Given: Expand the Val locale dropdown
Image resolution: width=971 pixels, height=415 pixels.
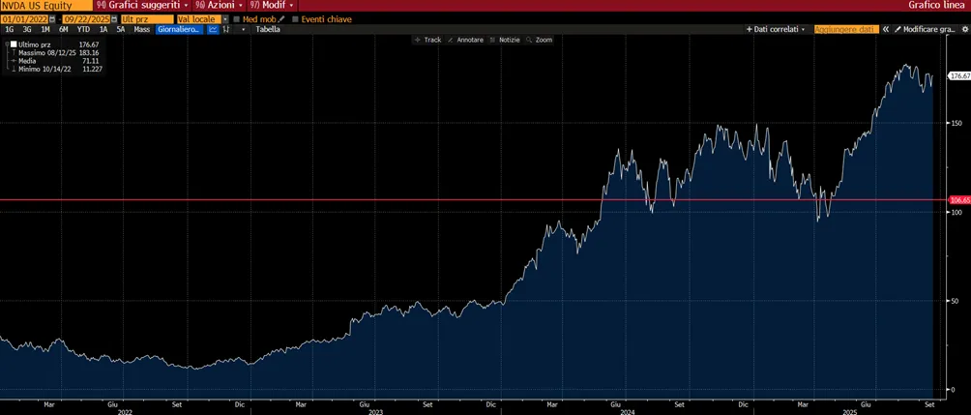Looking at the screenshot, I should coord(225,19).
